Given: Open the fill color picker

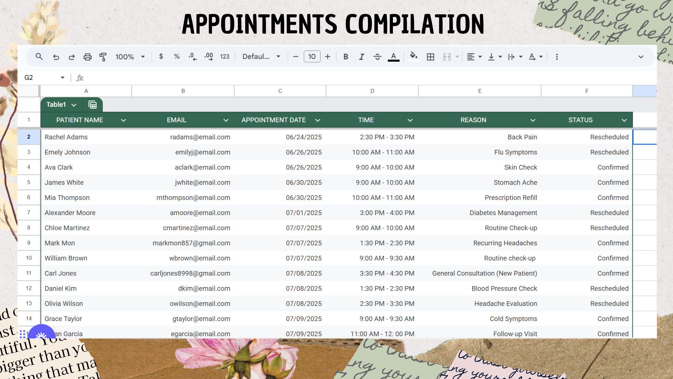Looking at the screenshot, I should point(414,56).
